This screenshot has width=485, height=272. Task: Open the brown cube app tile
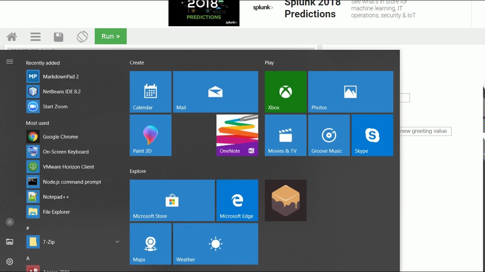pyautogui.click(x=286, y=200)
